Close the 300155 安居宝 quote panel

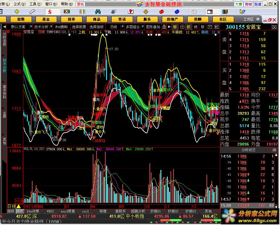tap(274, 27)
